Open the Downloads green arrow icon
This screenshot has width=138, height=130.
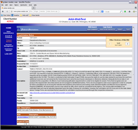pyautogui.click(x=125, y=12)
